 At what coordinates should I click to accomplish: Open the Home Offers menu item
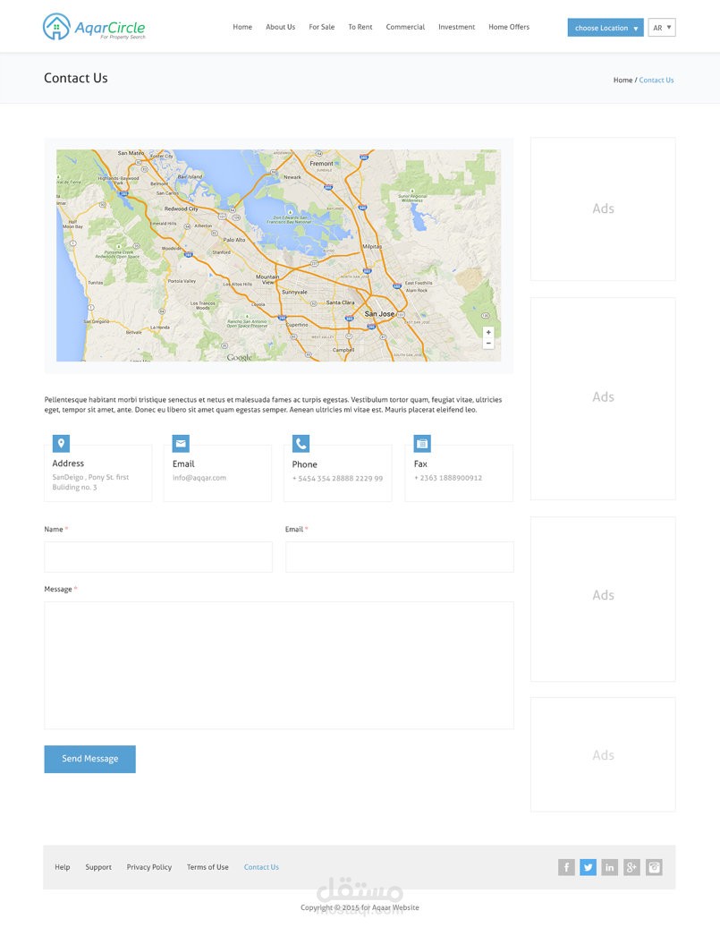(509, 27)
